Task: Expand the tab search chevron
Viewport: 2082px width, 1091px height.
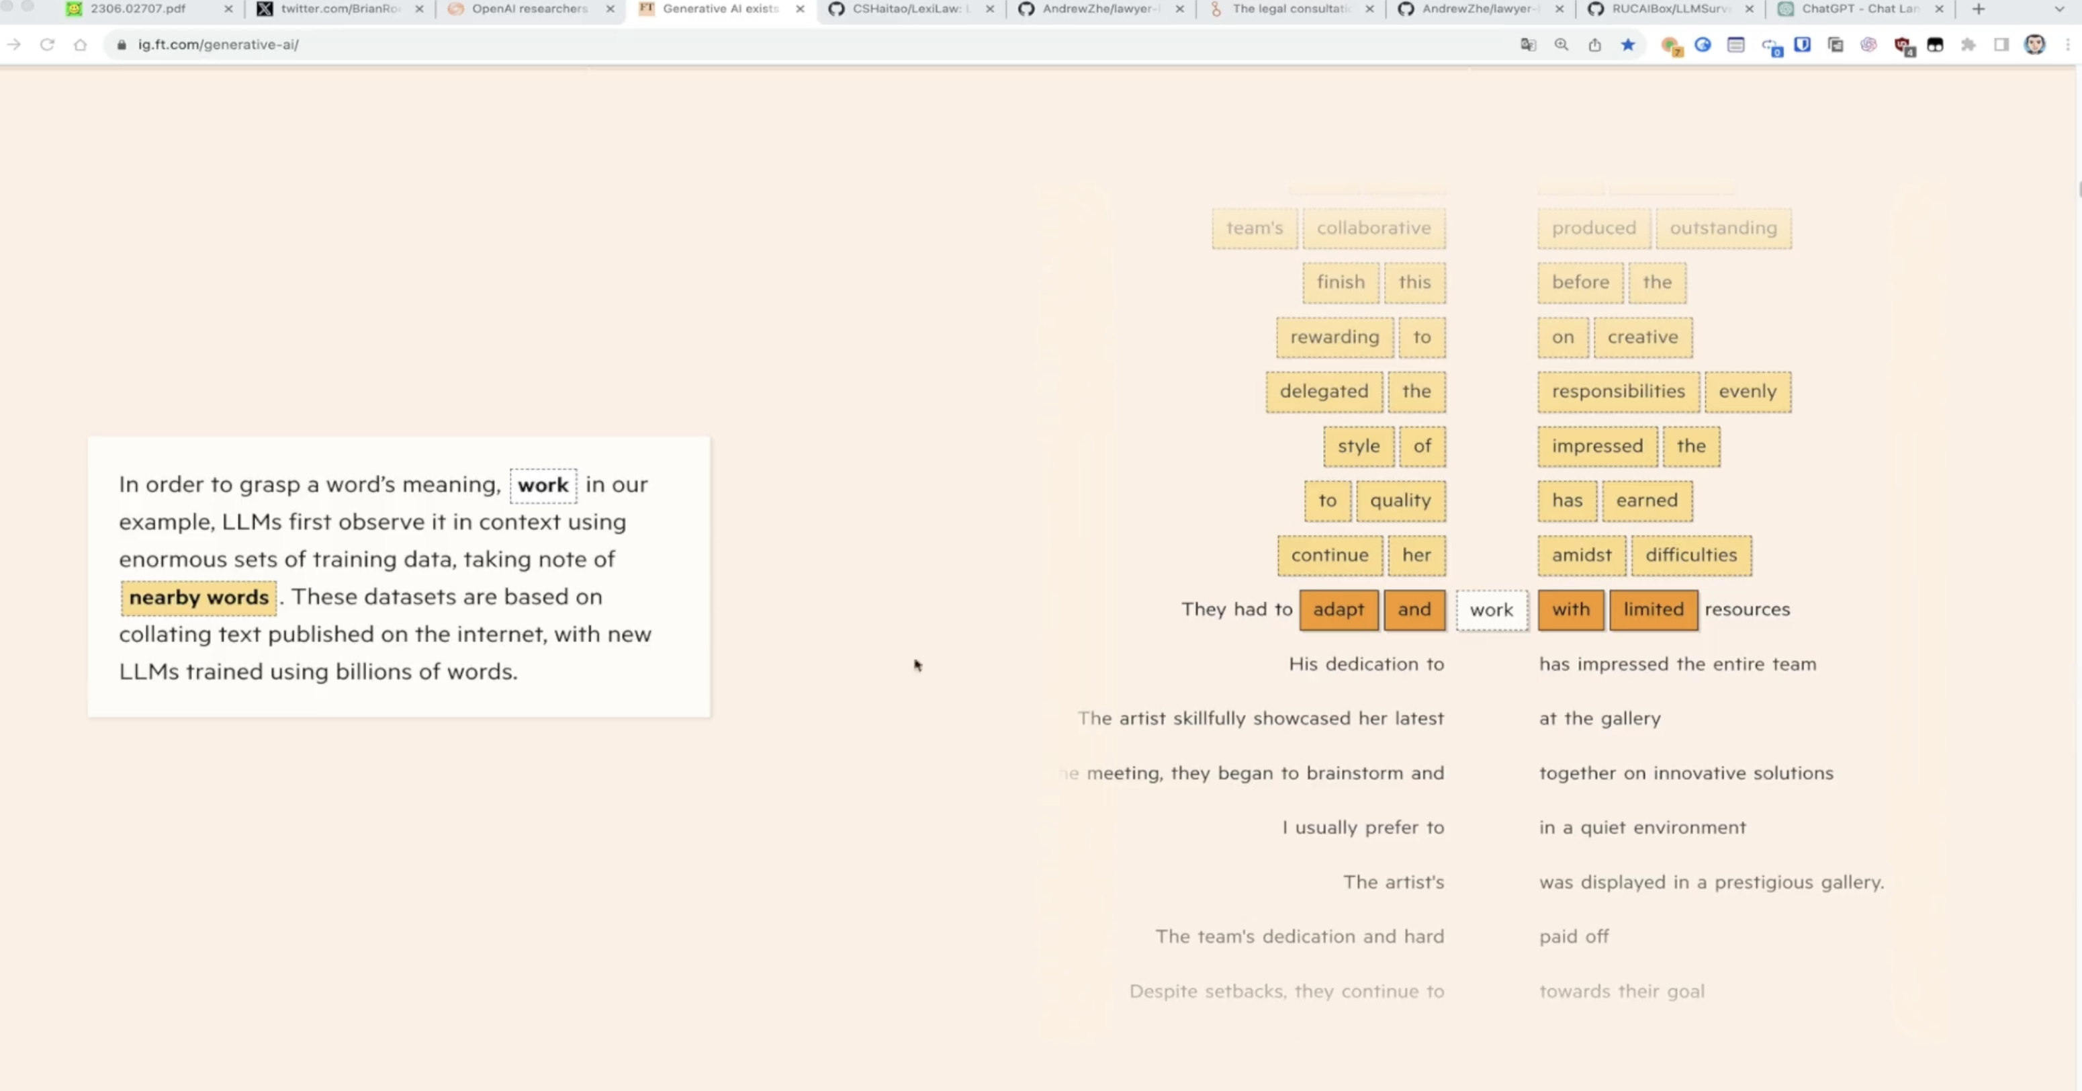Action: (2058, 9)
